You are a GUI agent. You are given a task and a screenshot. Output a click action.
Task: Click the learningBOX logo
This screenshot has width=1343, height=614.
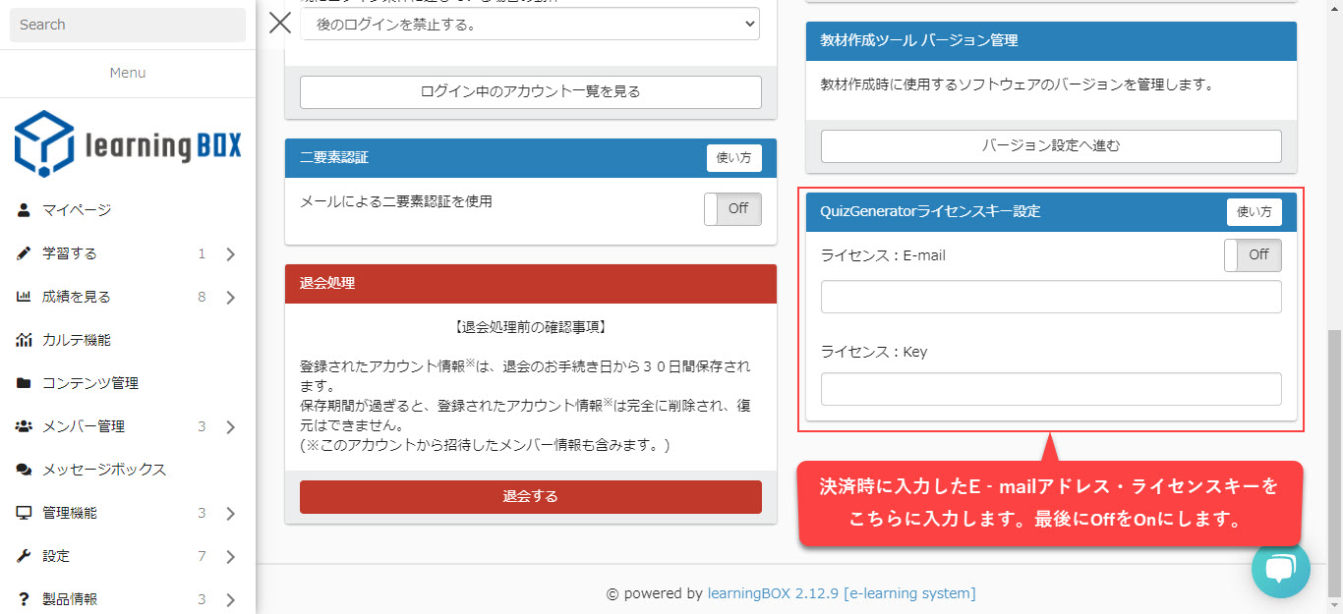(x=128, y=143)
